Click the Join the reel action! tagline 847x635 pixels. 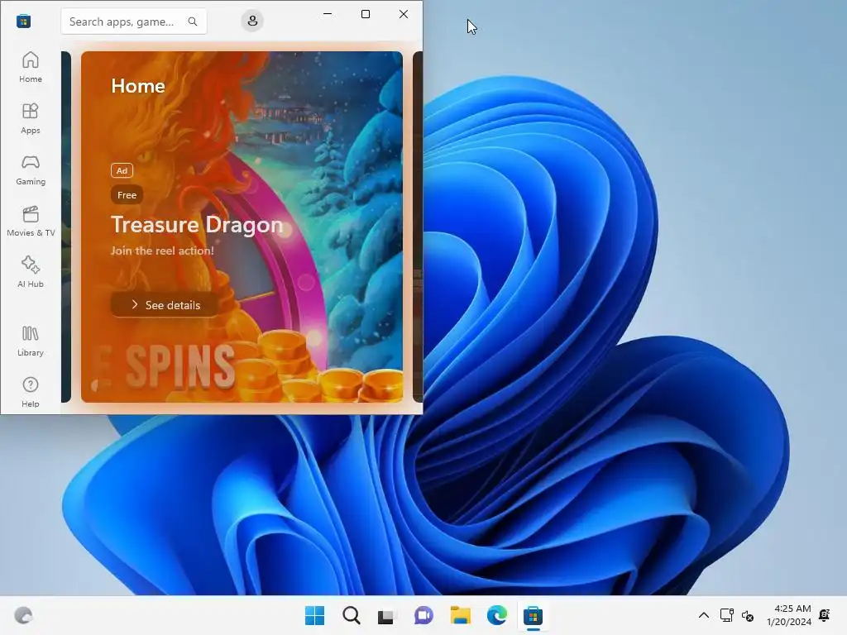[162, 251]
